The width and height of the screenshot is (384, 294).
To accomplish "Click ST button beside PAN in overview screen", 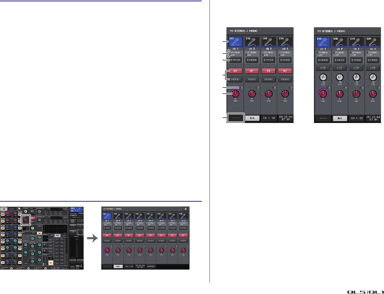I will pyautogui.click(x=32, y=218).
